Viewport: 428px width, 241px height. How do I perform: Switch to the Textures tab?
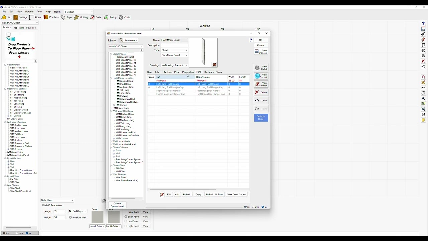168,72
